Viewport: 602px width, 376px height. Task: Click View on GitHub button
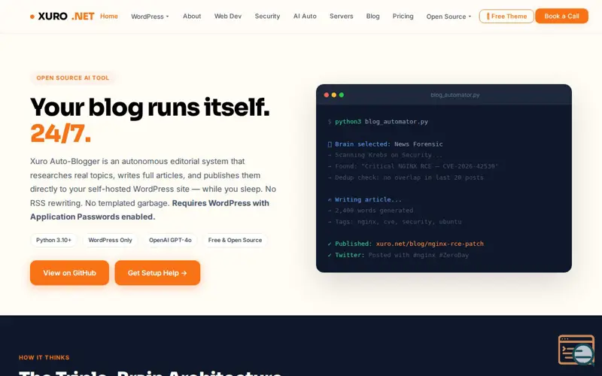pos(69,273)
